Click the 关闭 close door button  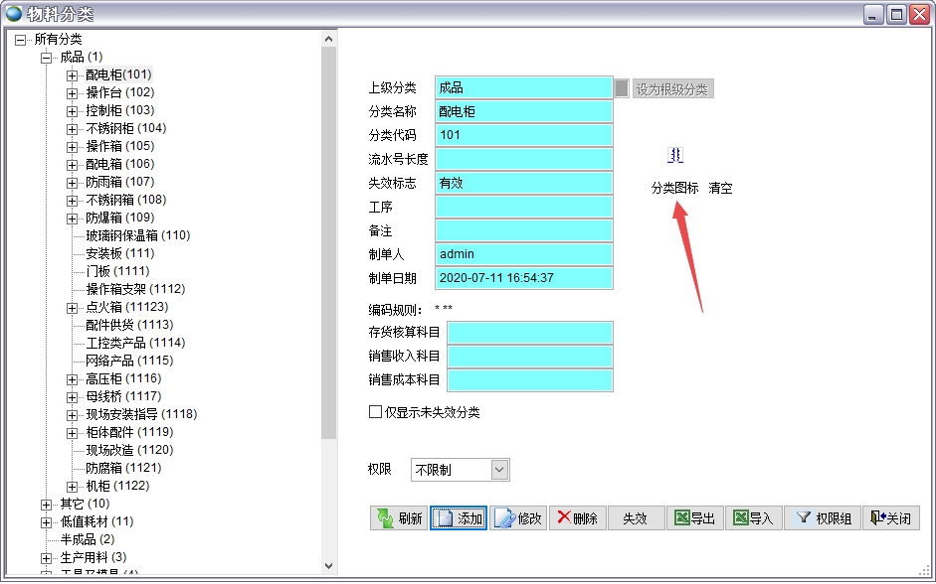tap(890, 518)
